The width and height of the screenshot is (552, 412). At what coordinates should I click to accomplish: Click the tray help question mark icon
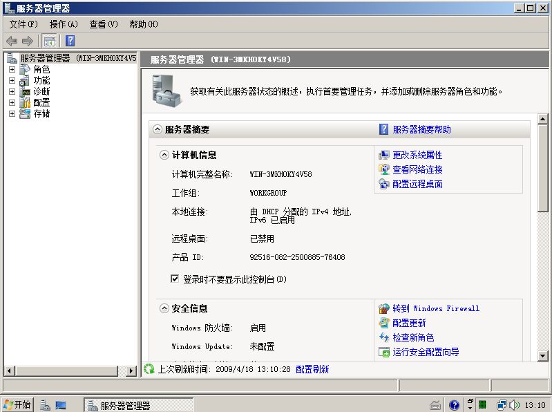coord(455,405)
